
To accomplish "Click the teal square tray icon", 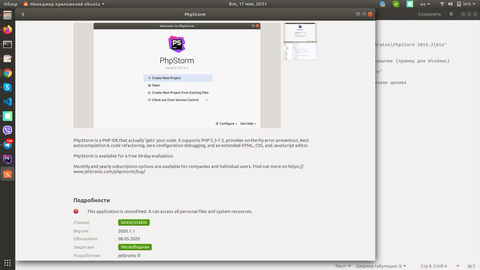I will point(410,4).
